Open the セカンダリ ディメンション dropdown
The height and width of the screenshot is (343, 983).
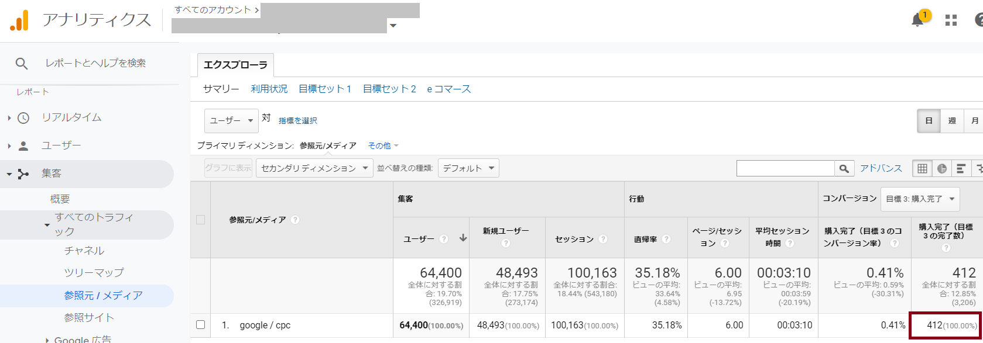tap(314, 168)
